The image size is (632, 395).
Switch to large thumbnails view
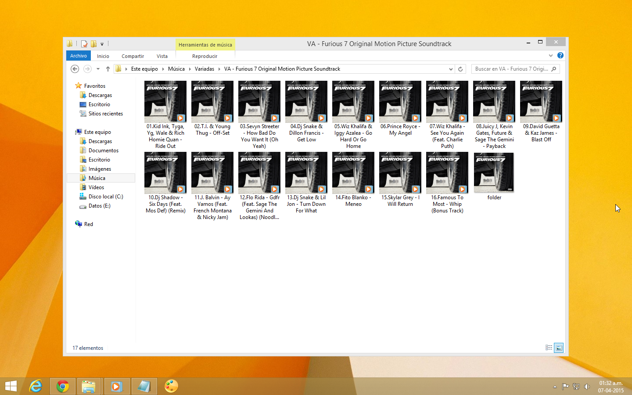coord(559,348)
